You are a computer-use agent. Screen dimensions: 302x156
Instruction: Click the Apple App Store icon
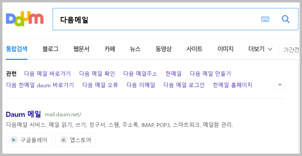coord(63,140)
